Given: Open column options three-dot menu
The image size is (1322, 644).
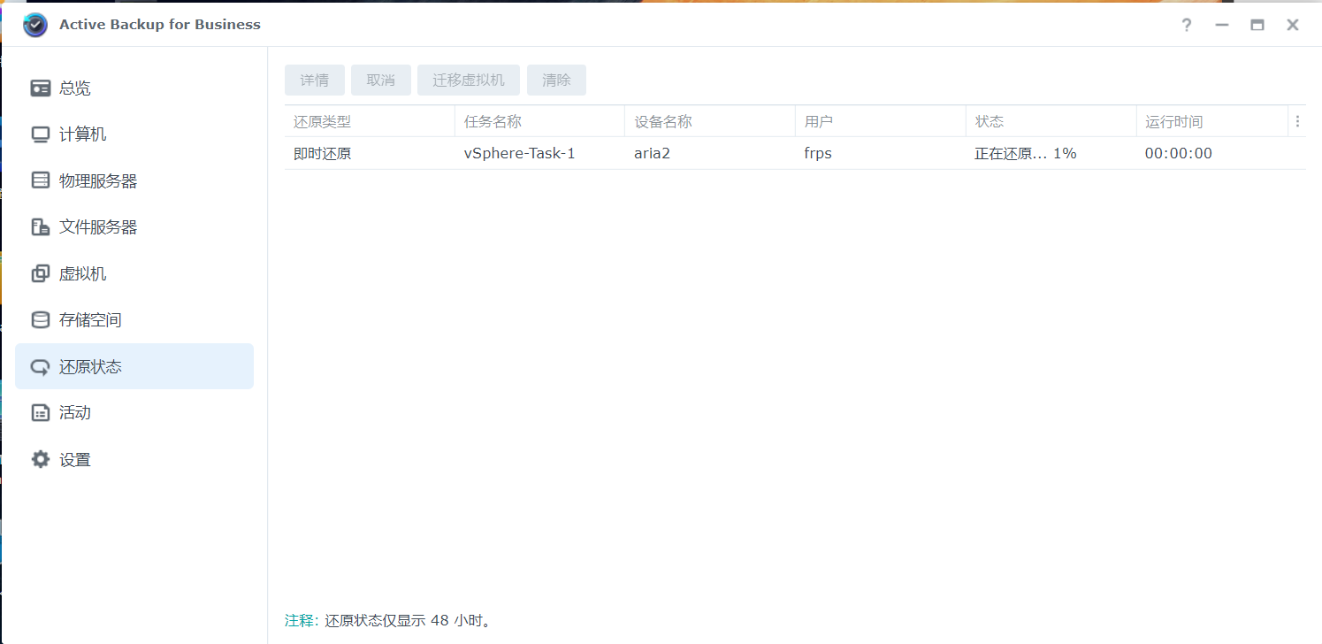Looking at the screenshot, I should pyautogui.click(x=1297, y=121).
